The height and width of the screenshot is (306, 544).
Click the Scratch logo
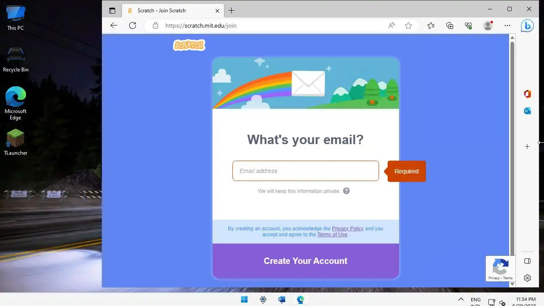(x=189, y=45)
